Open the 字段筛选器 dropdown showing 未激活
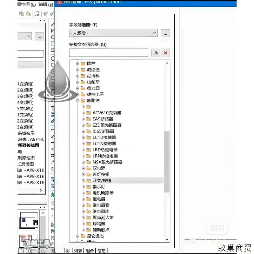 tap(113, 33)
